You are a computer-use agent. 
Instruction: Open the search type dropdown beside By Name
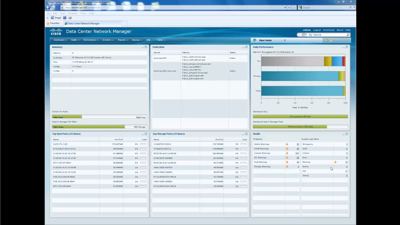pyautogui.click(x=304, y=35)
